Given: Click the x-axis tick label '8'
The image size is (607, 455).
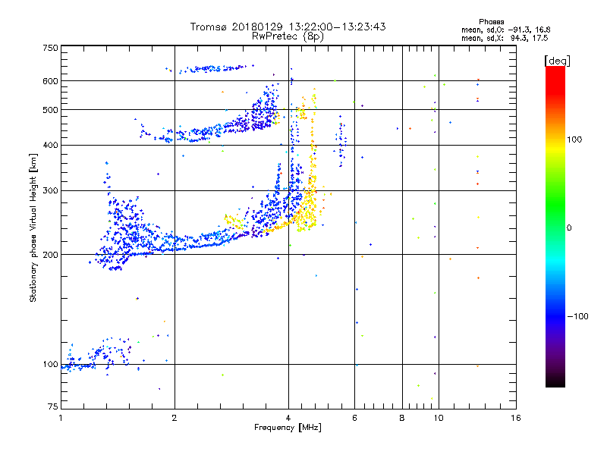Looking at the screenshot, I should (x=402, y=418).
